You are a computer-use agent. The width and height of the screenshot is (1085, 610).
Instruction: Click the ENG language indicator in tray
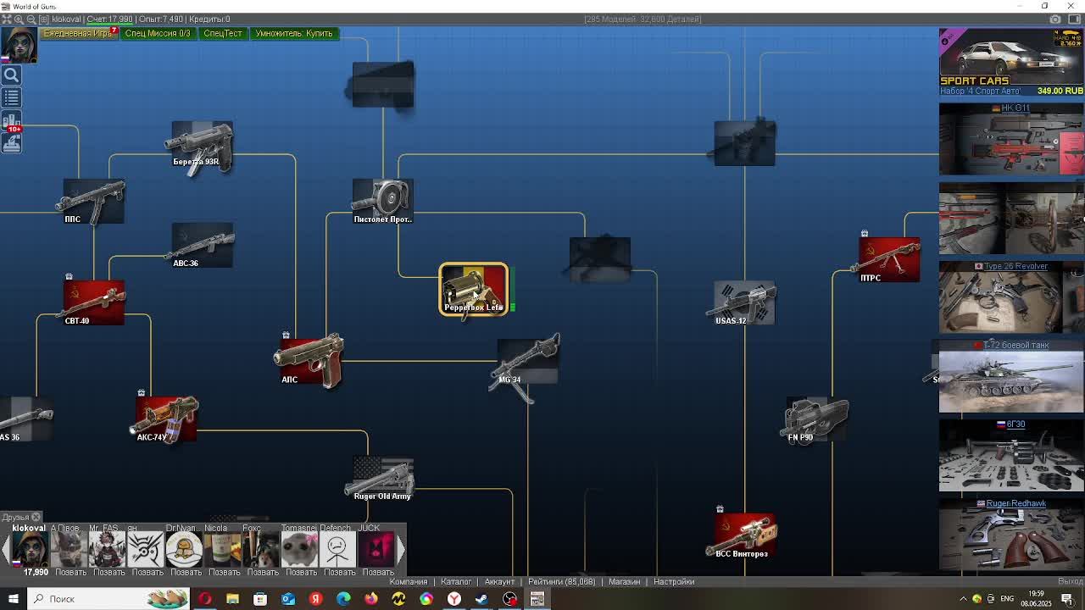point(1007,599)
